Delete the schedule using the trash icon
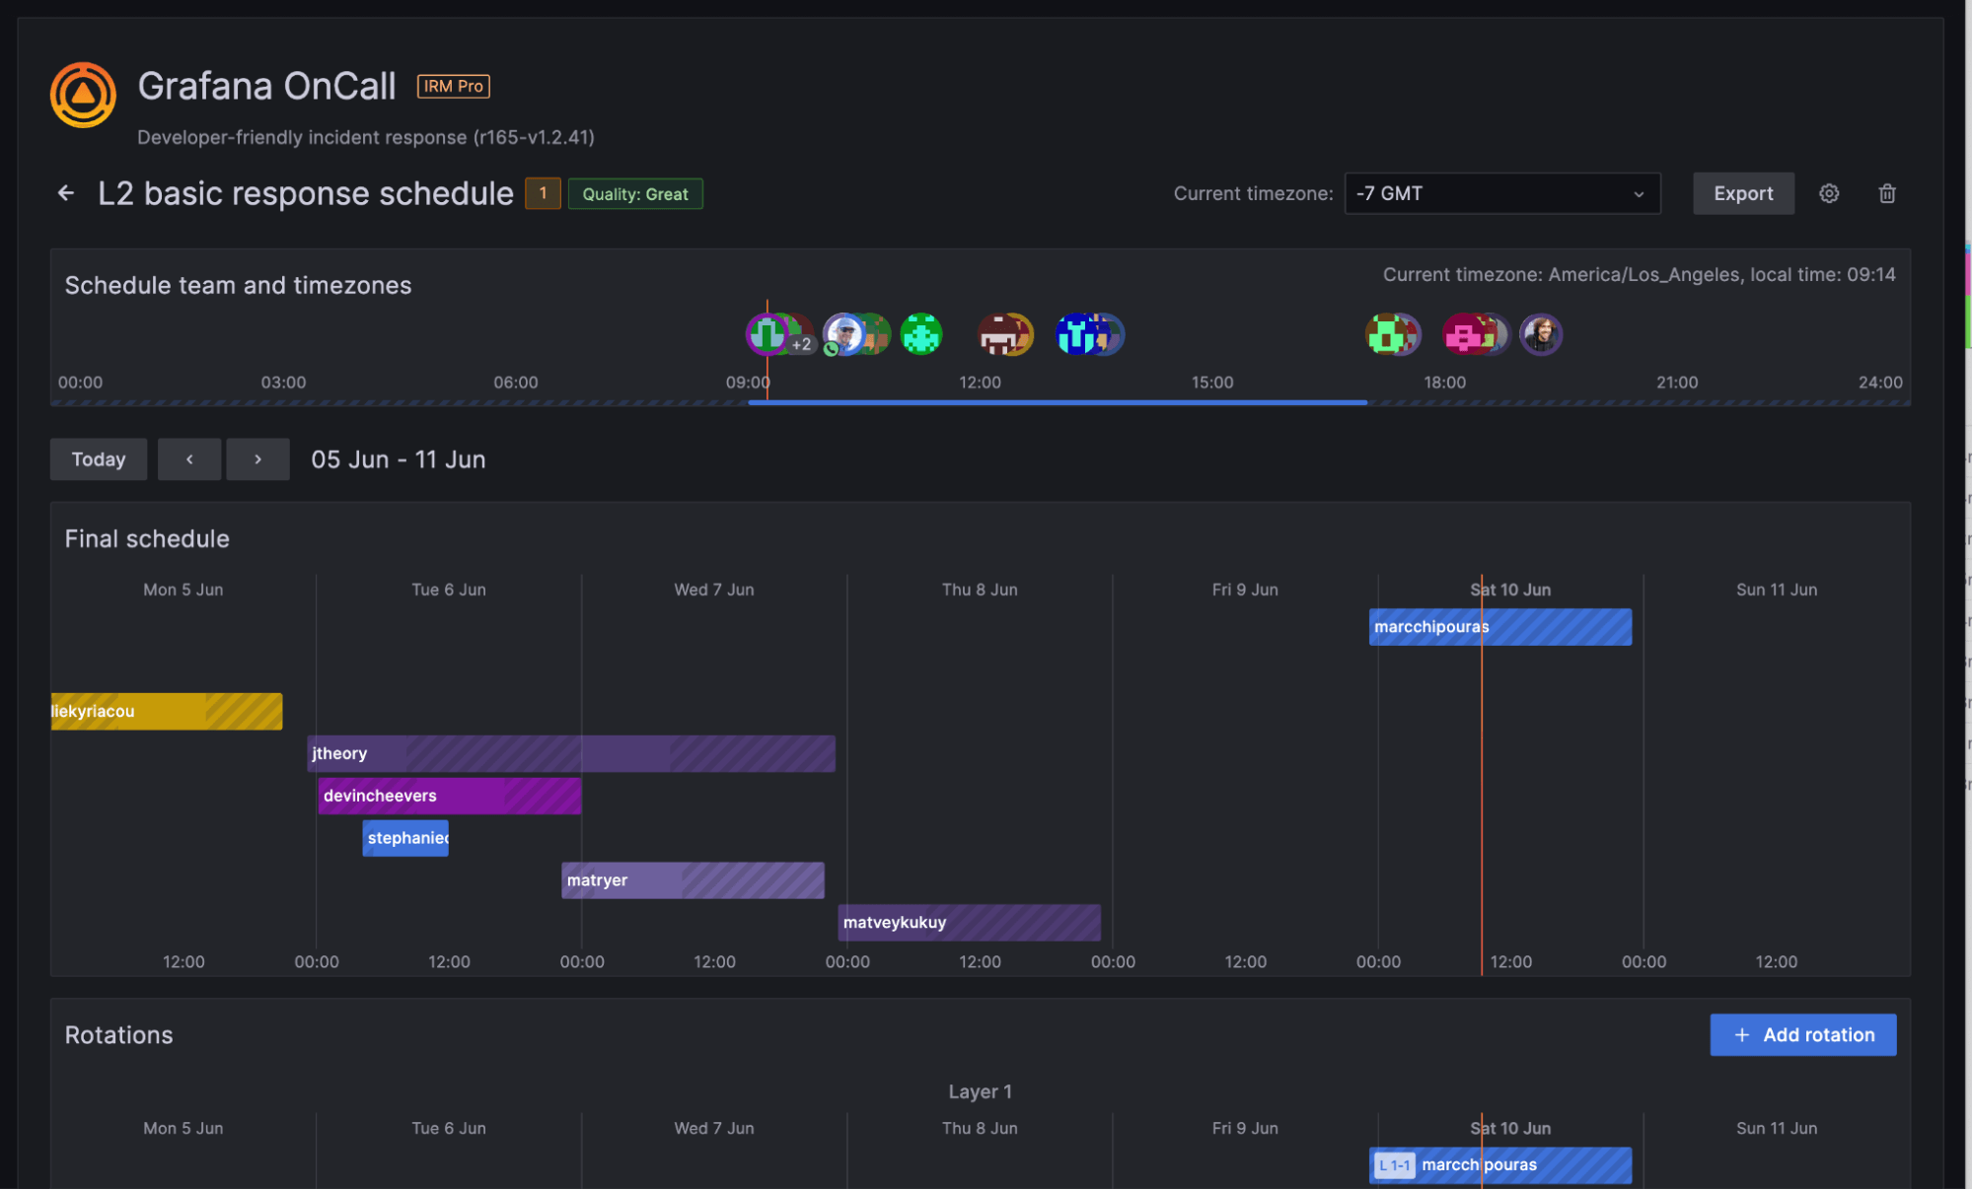This screenshot has height=1190, width=1972. (1887, 193)
